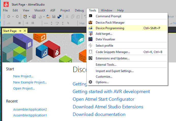This screenshot has height=121, width=176.
Task: Click Save All toolbar icon
Action: (x=59, y=16)
